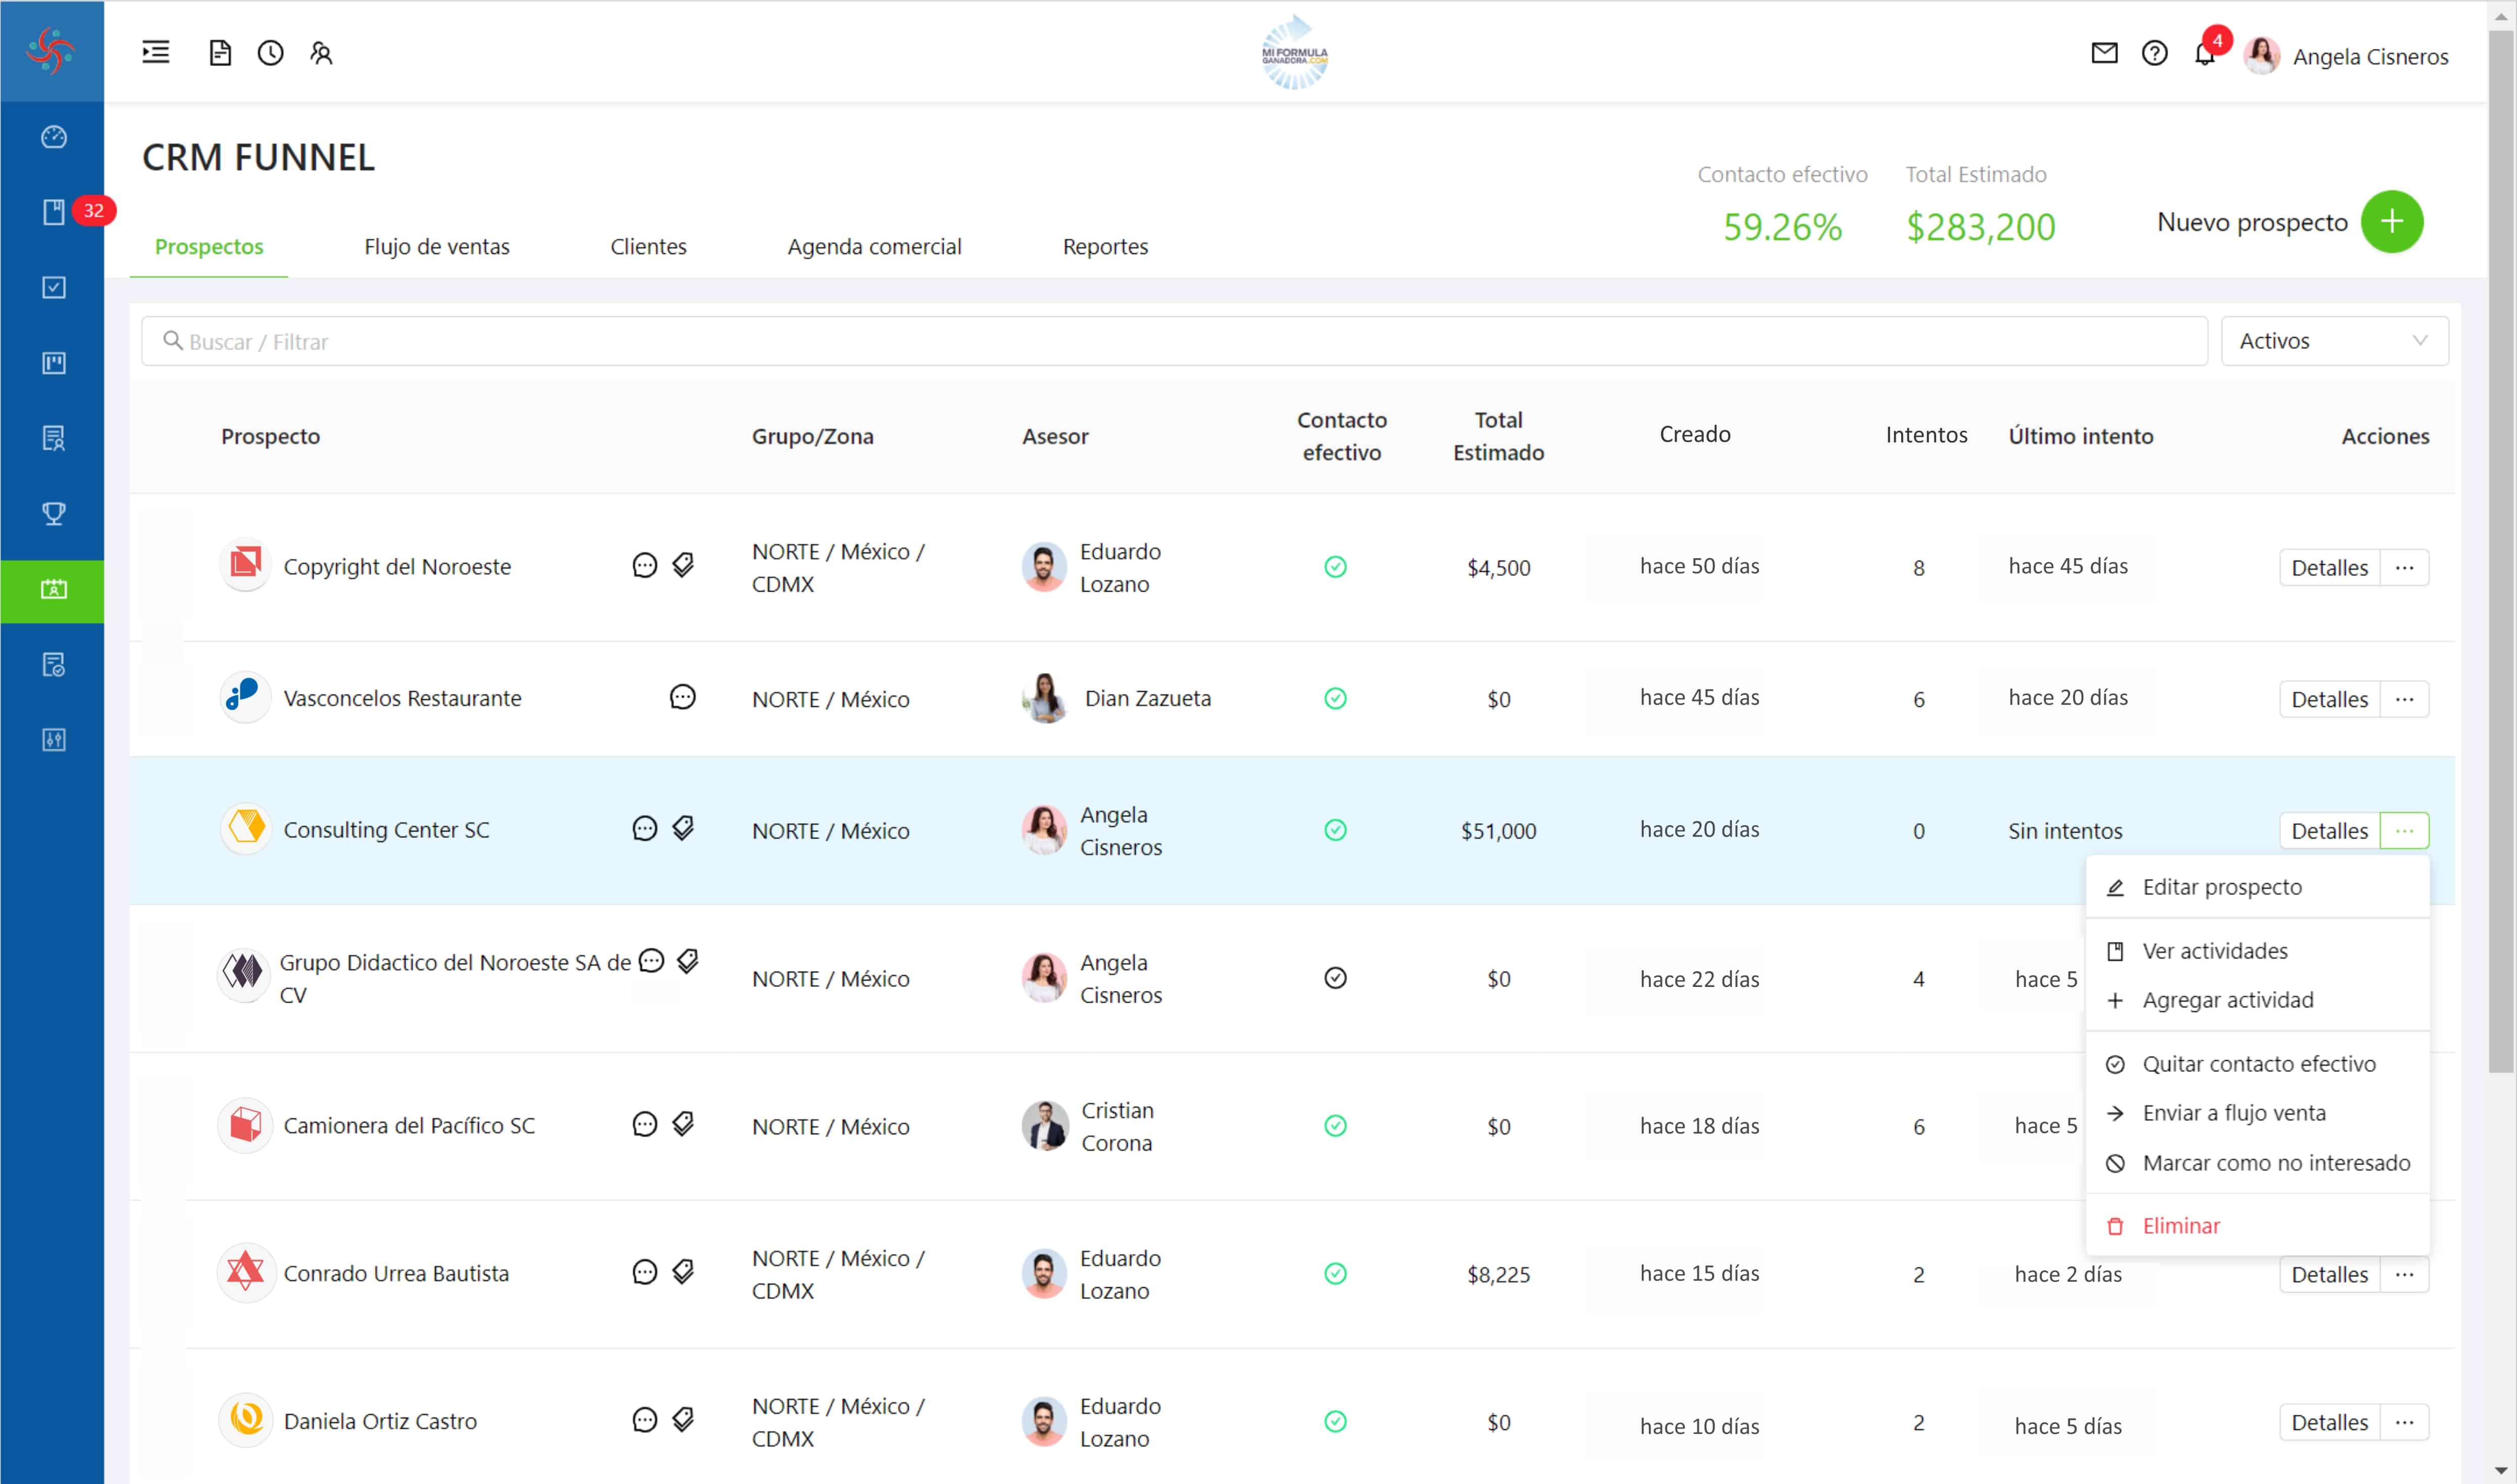Image resolution: width=2517 pixels, height=1484 pixels.
Task: Click Consulting Center SC company logo
Action: (246, 829)
